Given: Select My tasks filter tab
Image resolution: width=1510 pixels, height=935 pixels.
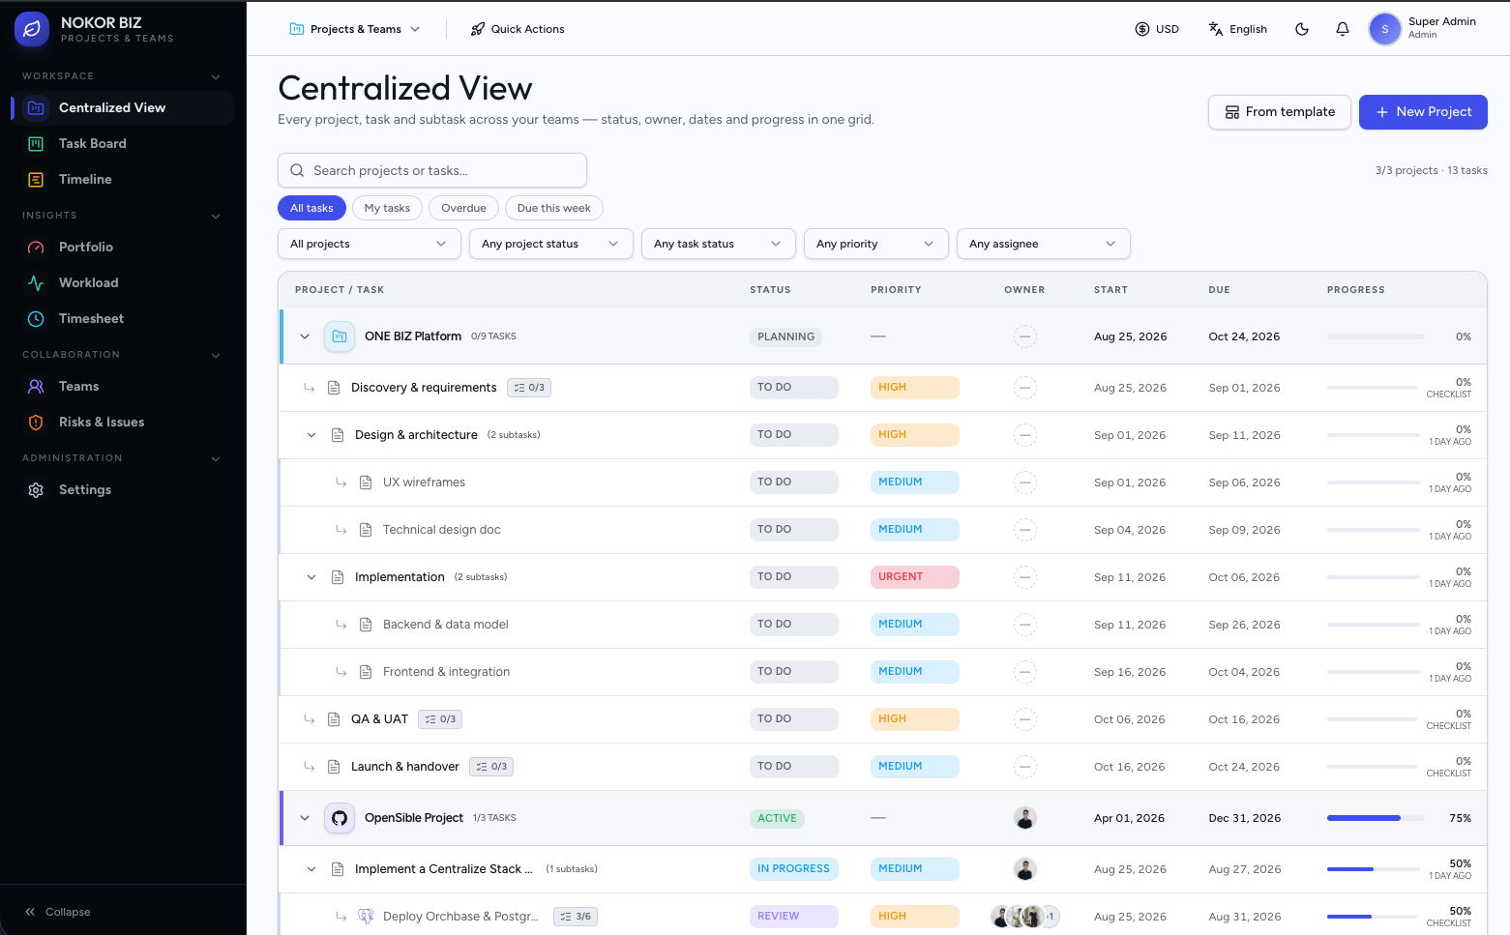Looking at the screenshot, I should [387, 208].
